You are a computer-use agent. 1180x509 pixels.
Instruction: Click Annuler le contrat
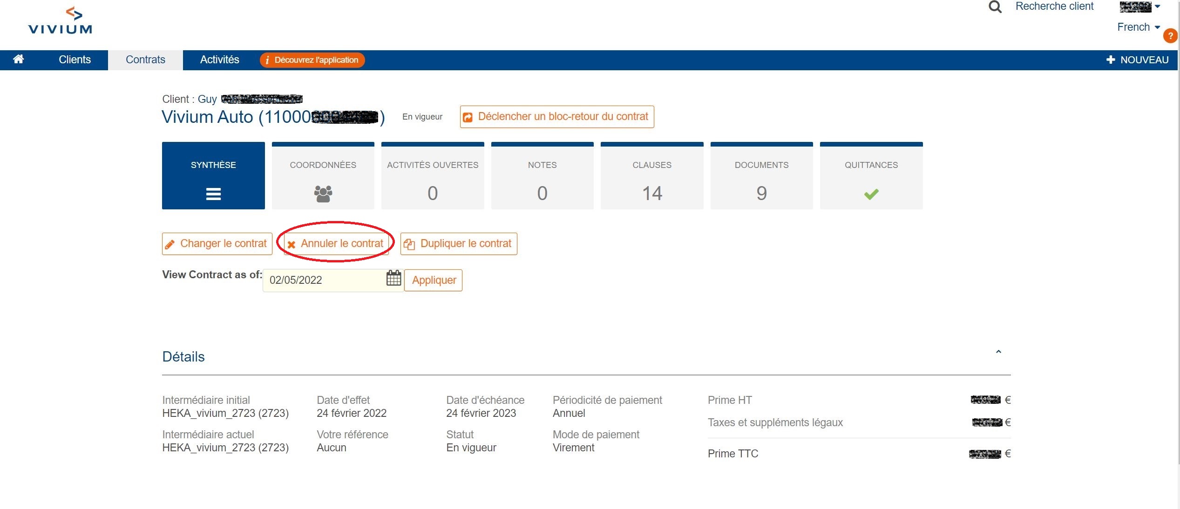(x=336, y=244)
